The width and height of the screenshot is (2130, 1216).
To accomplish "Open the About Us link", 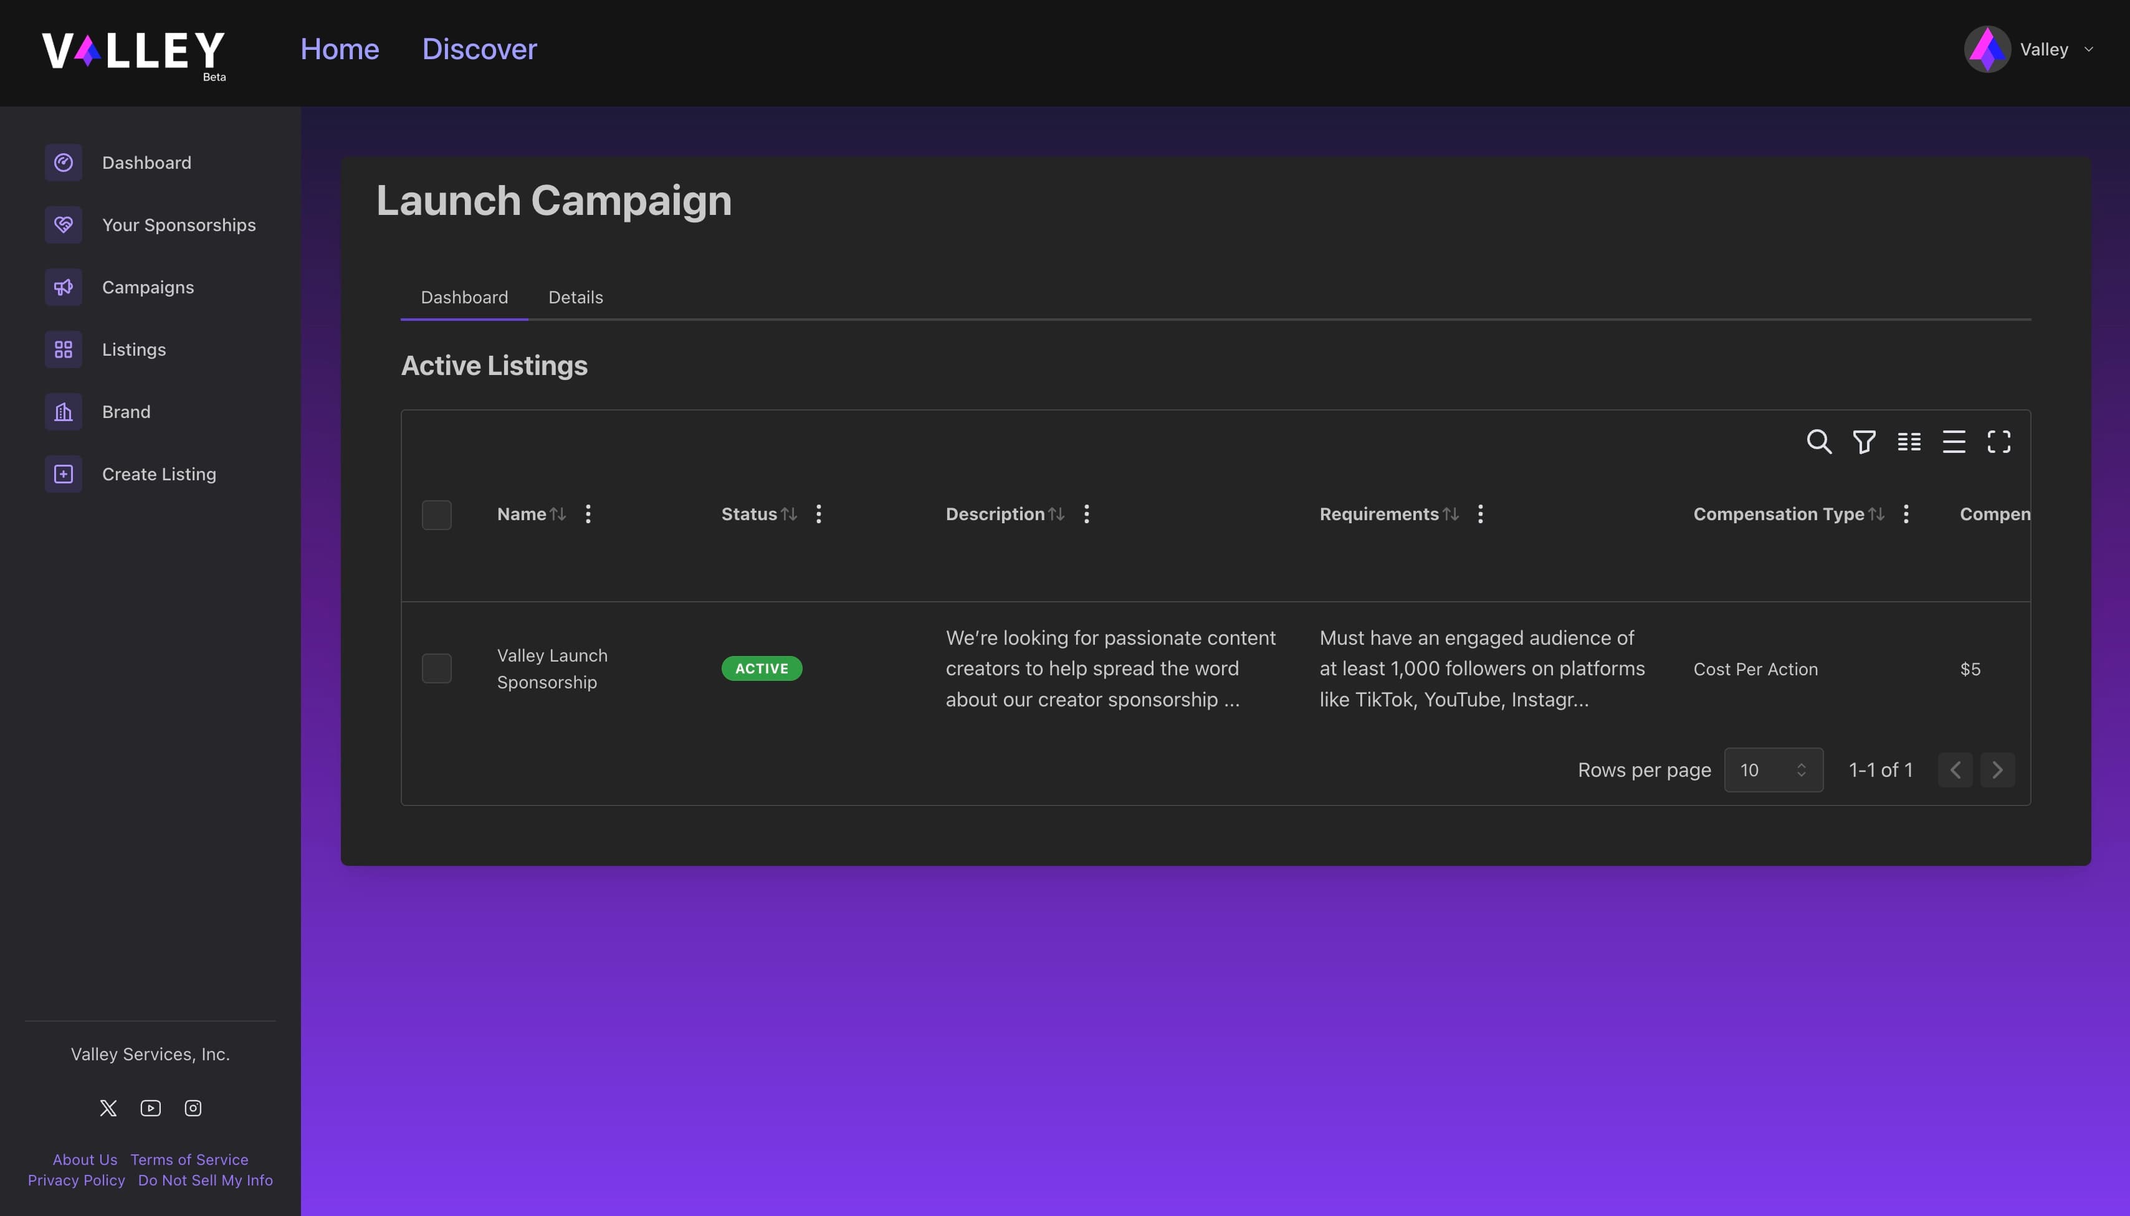I will [x=85, y=1159].
